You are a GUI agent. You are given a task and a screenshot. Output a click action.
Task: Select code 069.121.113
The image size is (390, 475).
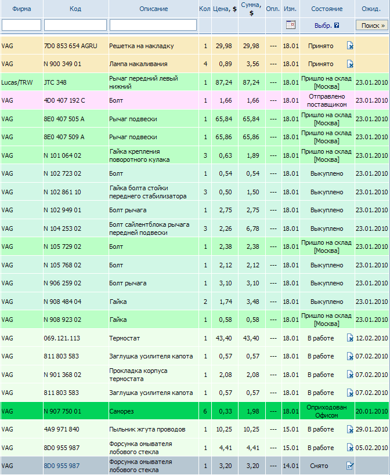(62, 338)
